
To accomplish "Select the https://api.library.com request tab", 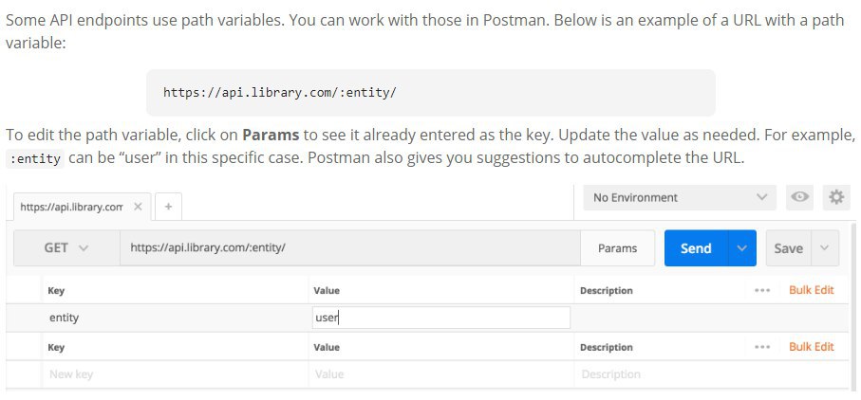I will 71,208.
